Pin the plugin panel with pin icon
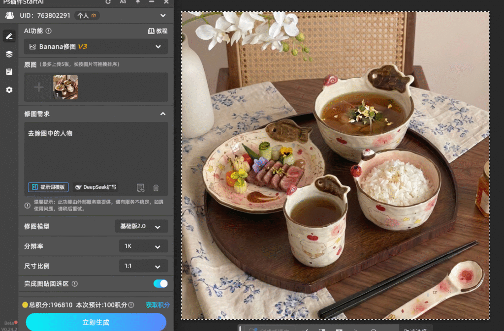 [x=138, y=2]
